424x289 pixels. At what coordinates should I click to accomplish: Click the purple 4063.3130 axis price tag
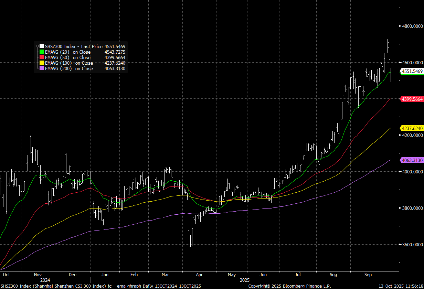click(x=412, y=160)
